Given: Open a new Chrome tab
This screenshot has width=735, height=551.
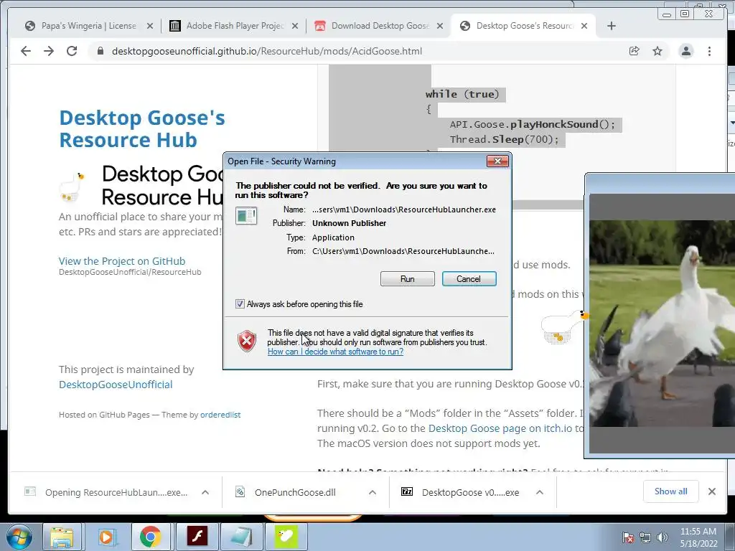Looking at the screenshot, I should coord(612,26).
